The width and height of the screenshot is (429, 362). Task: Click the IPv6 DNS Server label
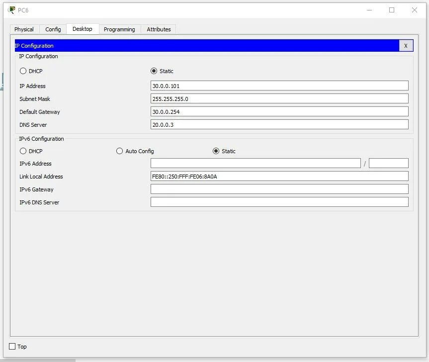point(39,202)
